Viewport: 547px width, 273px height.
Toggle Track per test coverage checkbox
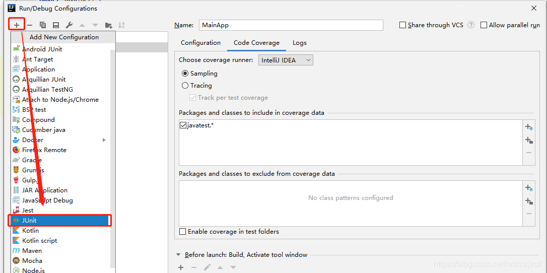pyautogui.click(x=192, y=98)
